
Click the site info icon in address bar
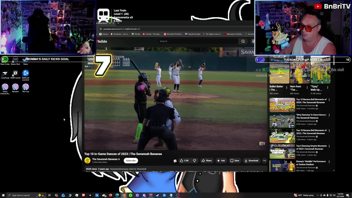(x=101, y=29)
